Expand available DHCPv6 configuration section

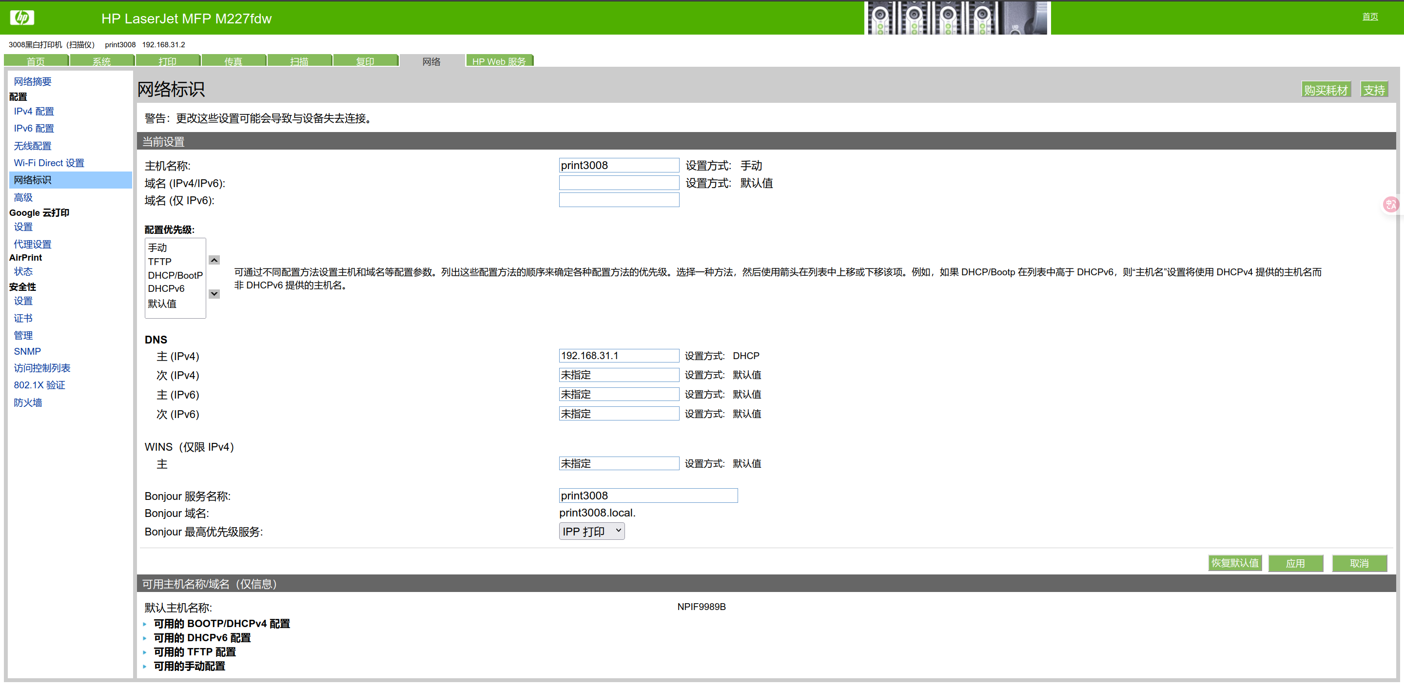tap(202, 637)
